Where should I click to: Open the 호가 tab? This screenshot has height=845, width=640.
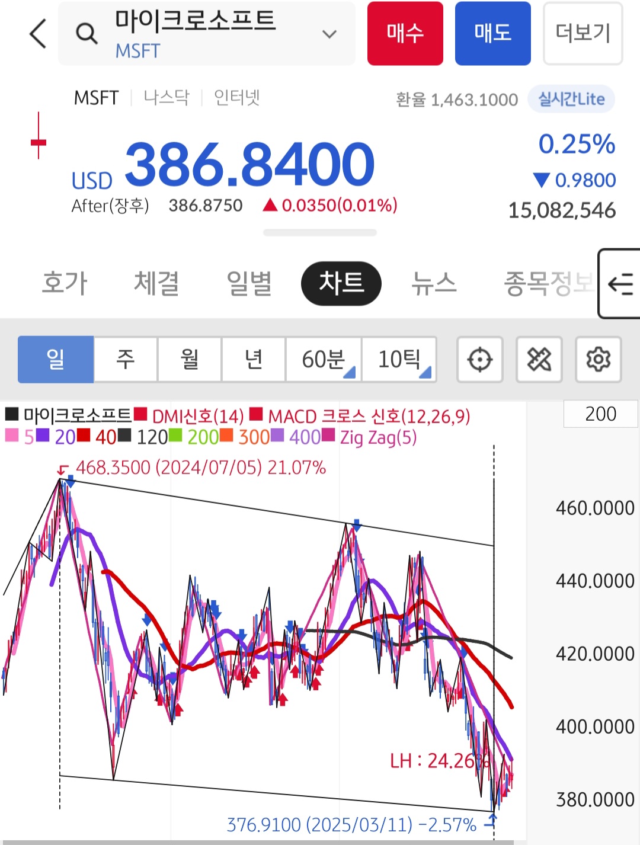pos(65,283)
